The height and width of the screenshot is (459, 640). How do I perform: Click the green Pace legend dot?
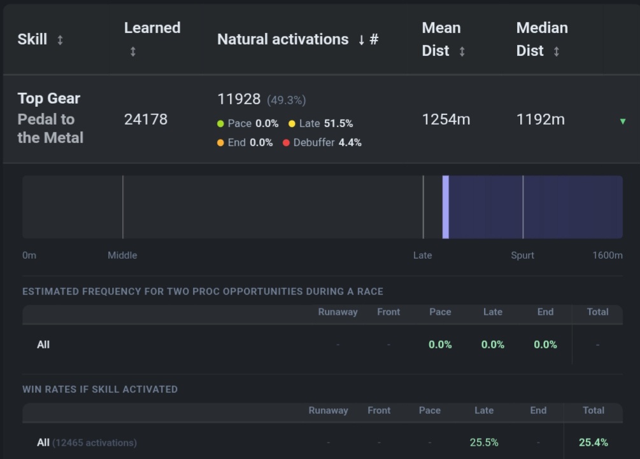(220, 123)
